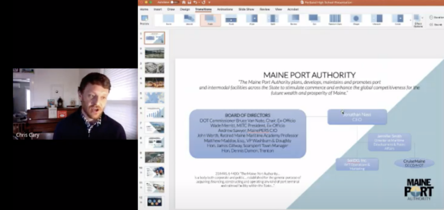Screen dimensions: 444x210
Task: Toggle the AutoSave switch
Action: [174, 2]
